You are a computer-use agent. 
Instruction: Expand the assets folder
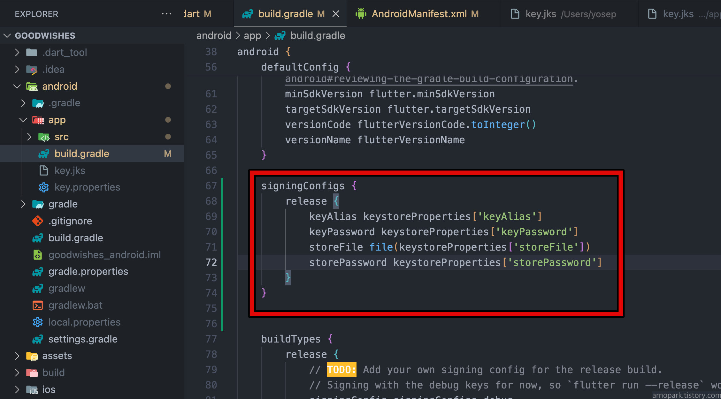coord(17,356)
